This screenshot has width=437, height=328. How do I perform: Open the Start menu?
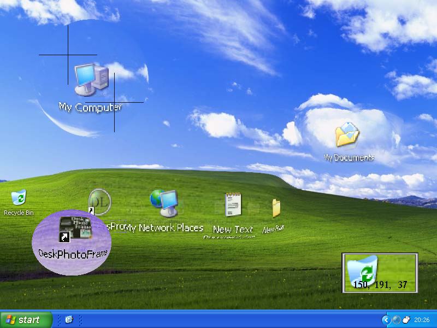(26, 320)
